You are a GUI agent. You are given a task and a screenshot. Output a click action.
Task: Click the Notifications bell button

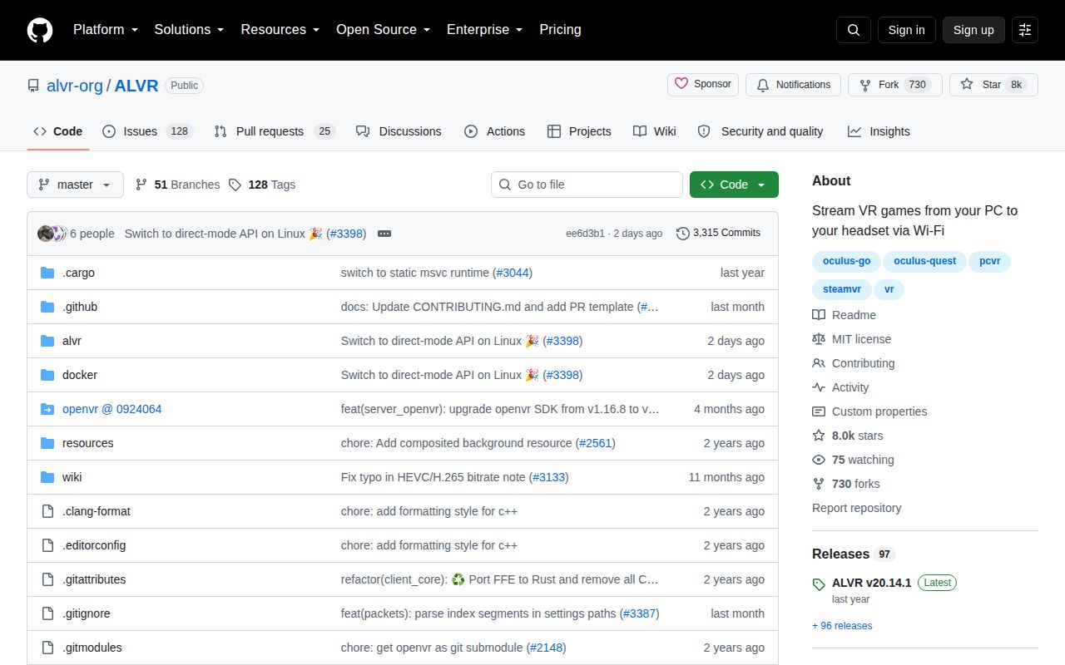coord(793,85)
